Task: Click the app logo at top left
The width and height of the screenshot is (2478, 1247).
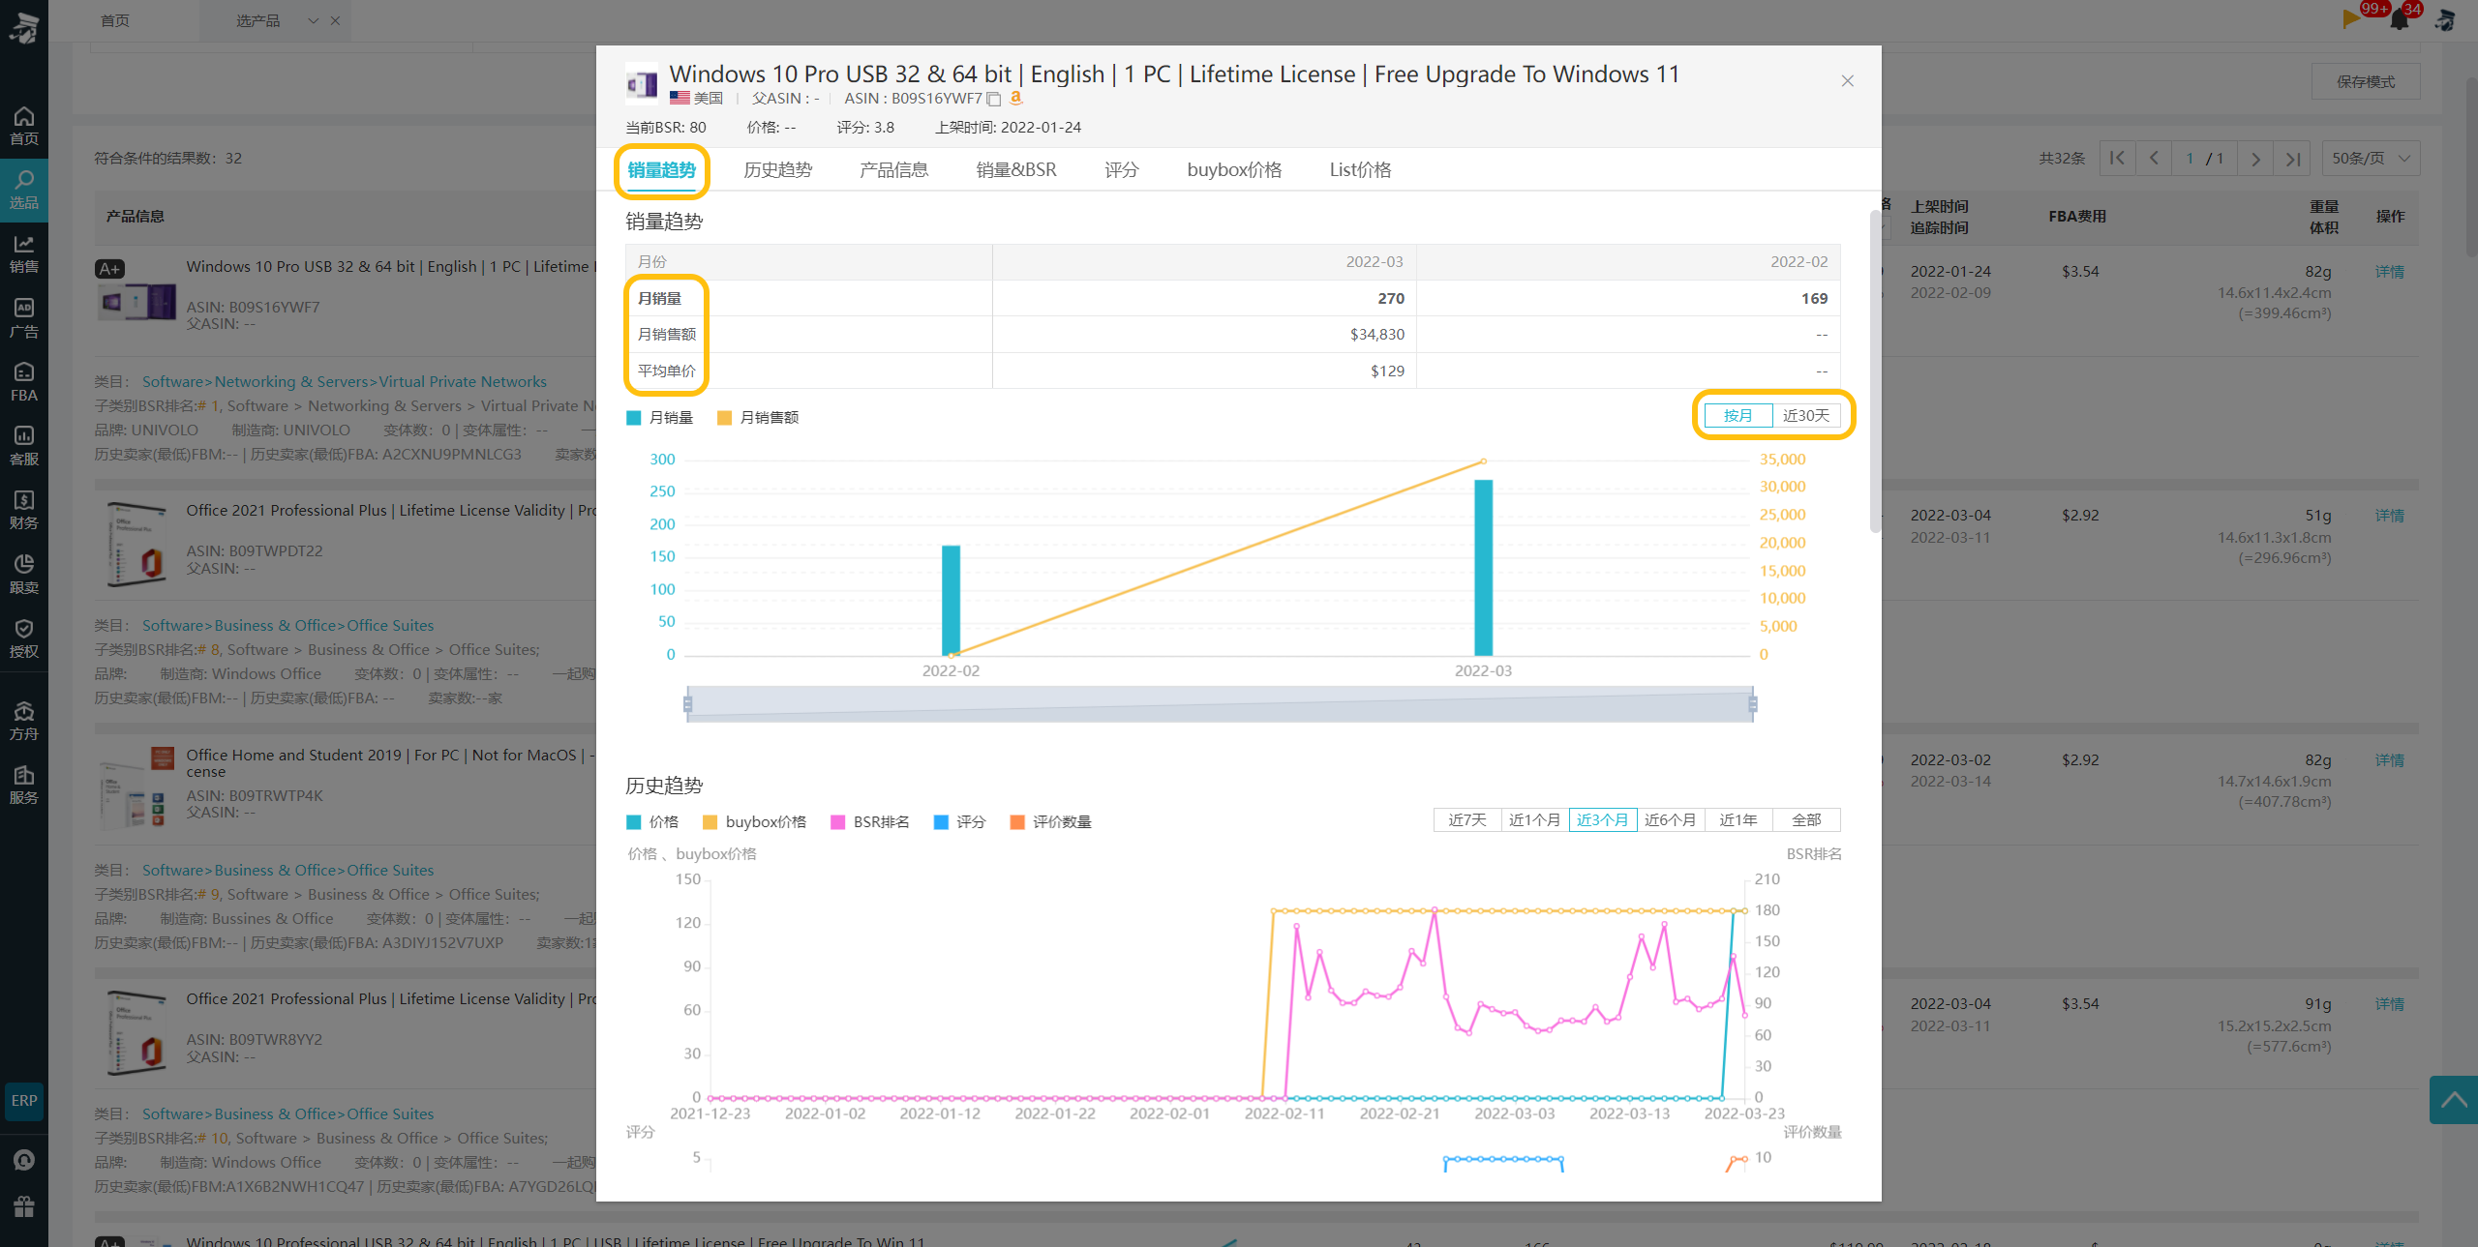Action: (24, 27)
